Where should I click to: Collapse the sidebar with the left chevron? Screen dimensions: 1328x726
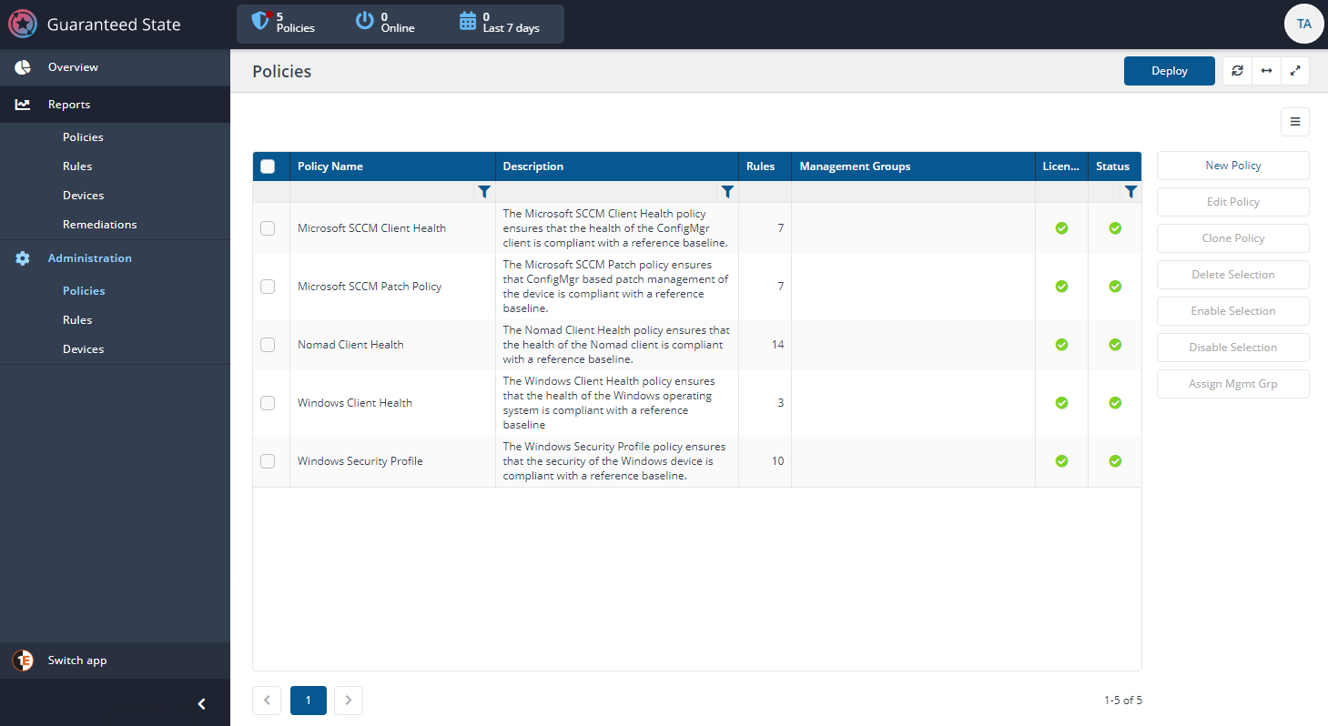[x=202, y=703]
